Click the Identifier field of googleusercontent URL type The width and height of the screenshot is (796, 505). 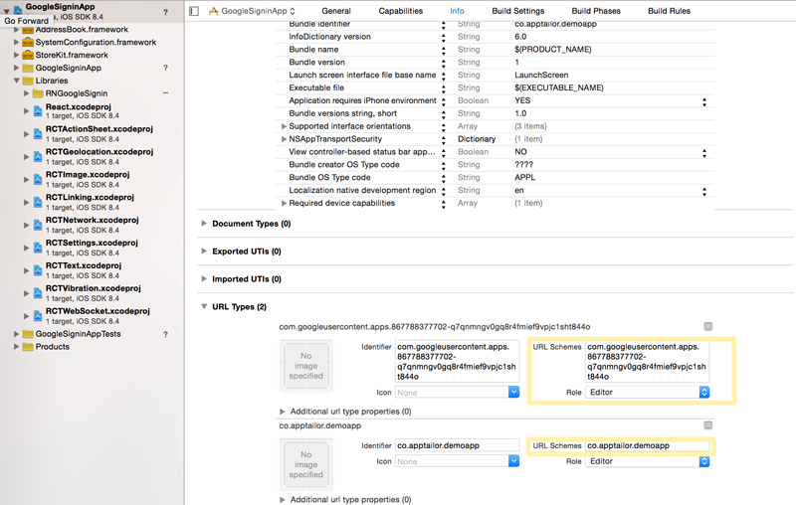[457, 361]
